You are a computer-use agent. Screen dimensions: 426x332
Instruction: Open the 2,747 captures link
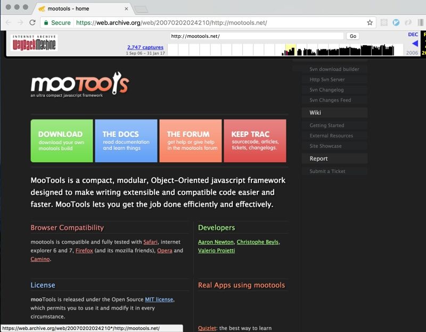coord(144,47)
